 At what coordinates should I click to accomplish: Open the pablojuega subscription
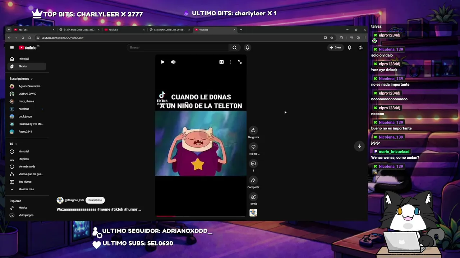pos(27,116)
